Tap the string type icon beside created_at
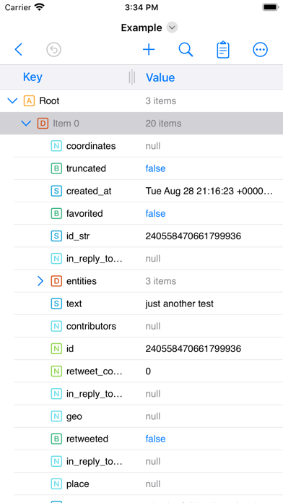Image resolution: width=283 pixels, height=503 pixels. tap(56, 192)
